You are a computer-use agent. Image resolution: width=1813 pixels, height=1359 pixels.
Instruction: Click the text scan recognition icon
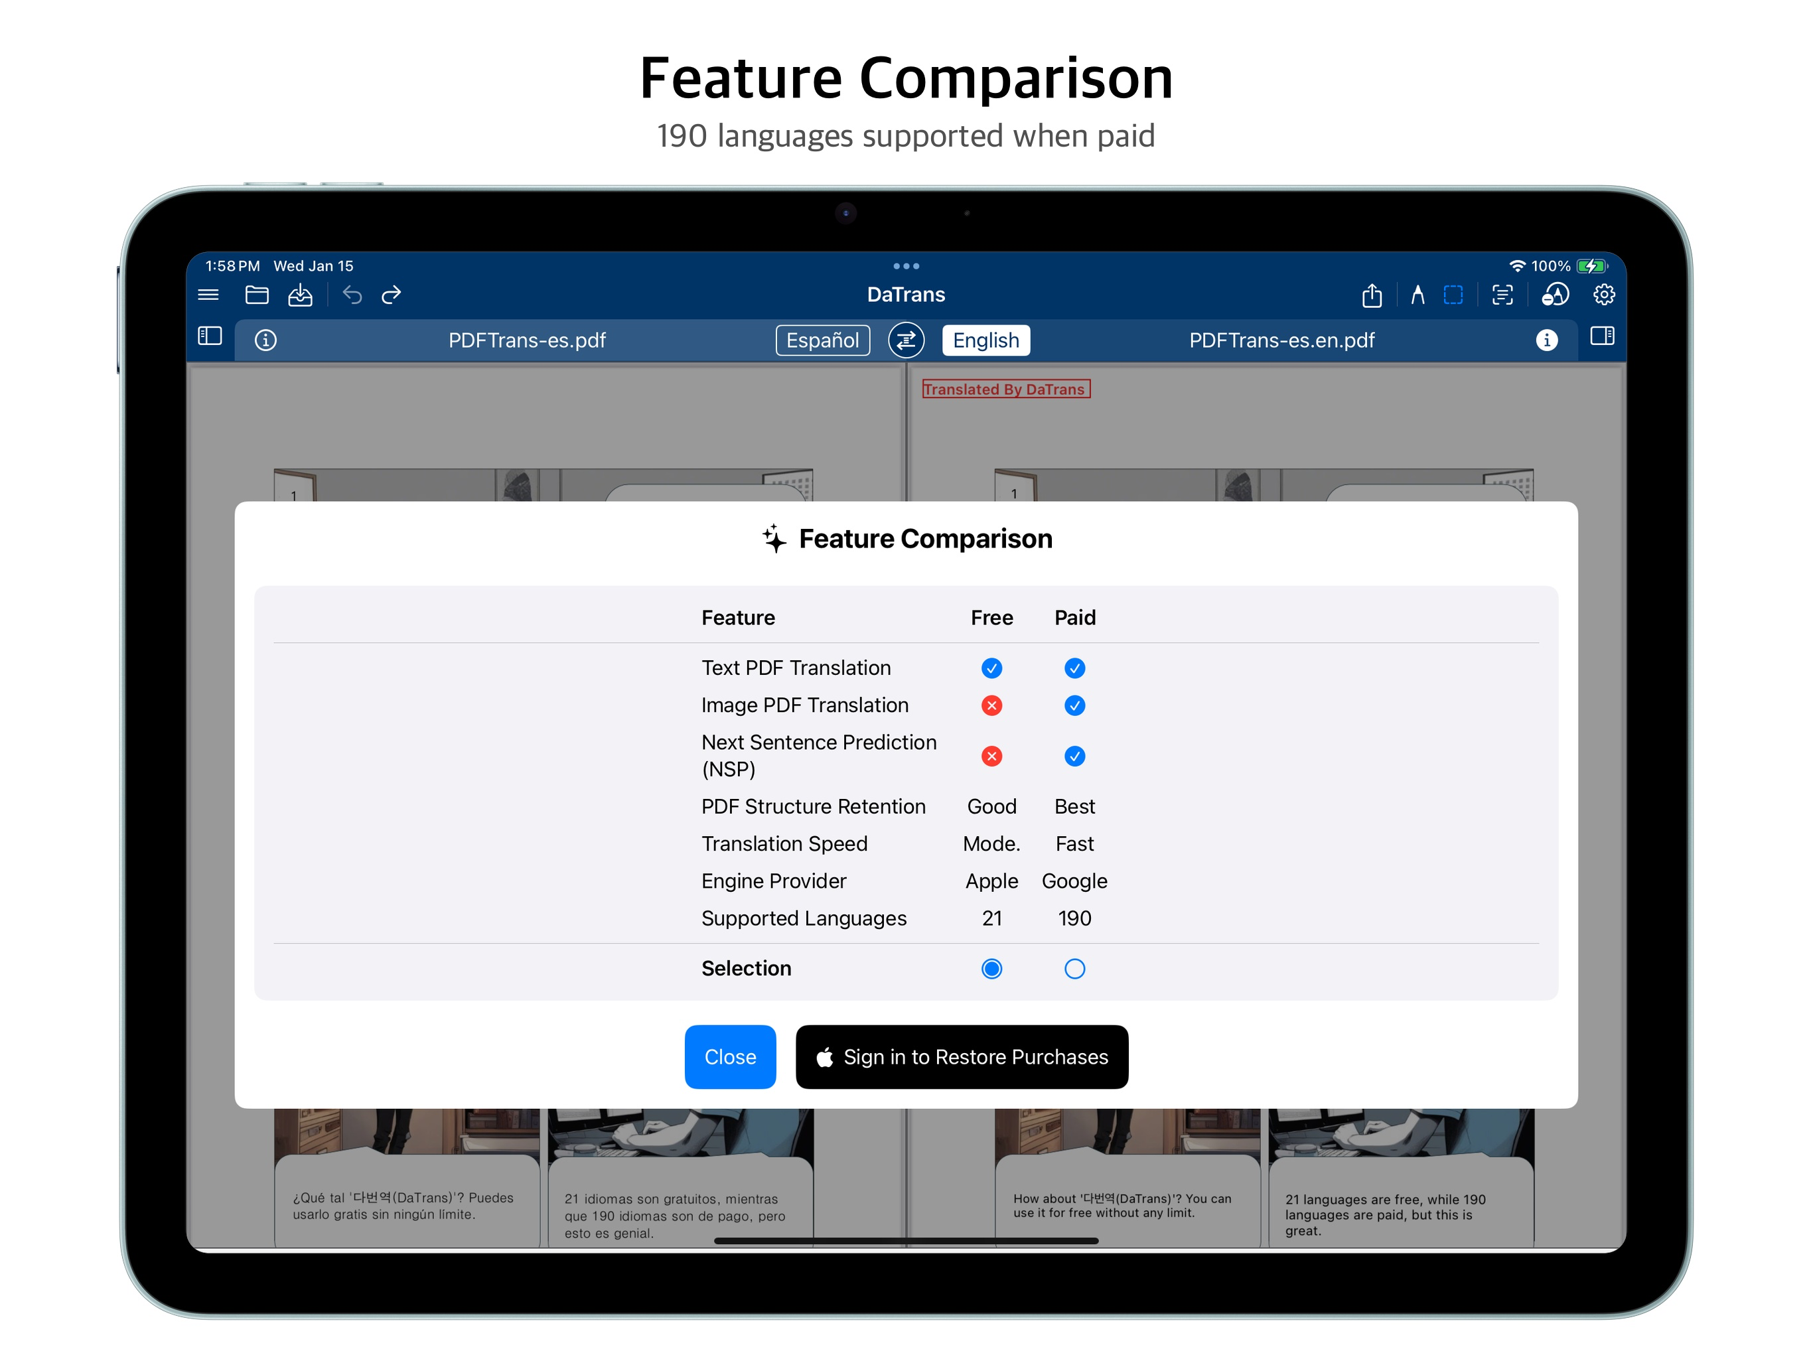pos(1502,294)
